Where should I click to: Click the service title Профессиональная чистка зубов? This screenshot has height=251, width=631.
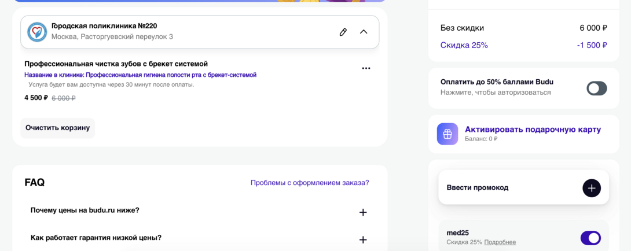click(x=116, y=64)
